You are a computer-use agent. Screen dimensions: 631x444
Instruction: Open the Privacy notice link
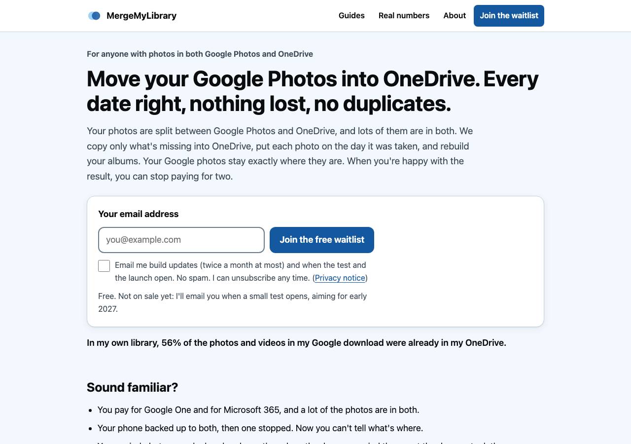pyautogui.click(x=340, y=278)
